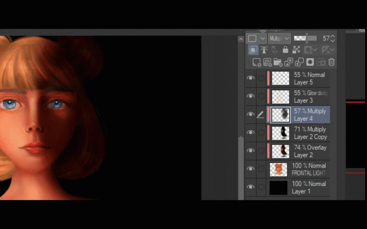Viewport: 367px width, 229px height.
Task: Open the Multiply blending mode dropdown
Action: point(279,38)
